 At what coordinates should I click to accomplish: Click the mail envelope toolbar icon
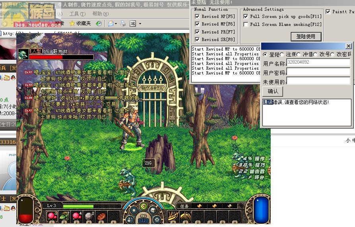[x=111, y=23]
